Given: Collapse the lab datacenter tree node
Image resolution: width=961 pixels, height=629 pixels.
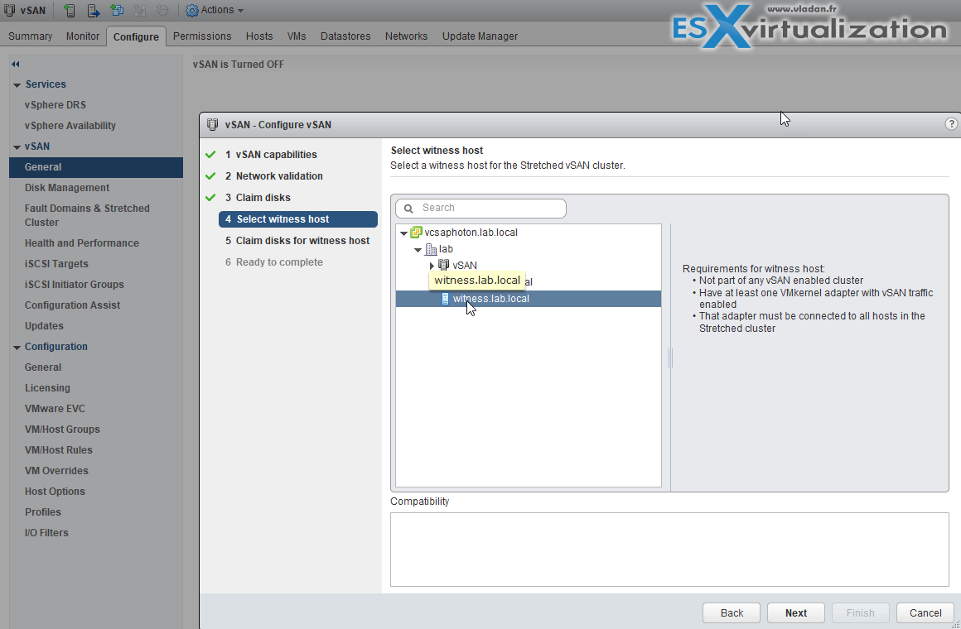Looking at the screenshot, I should (418, 249).
